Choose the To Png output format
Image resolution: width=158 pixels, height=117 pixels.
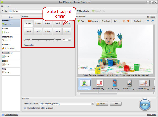pos(48,24)
